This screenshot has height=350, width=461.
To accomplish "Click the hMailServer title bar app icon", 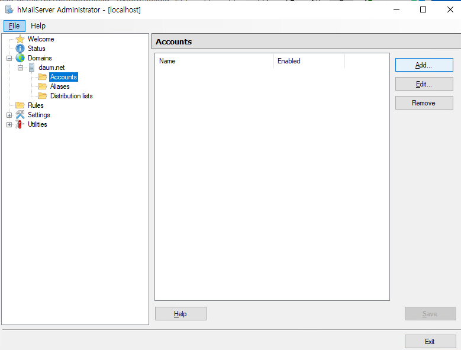I will pyautogui.click(x=9, y=9).
